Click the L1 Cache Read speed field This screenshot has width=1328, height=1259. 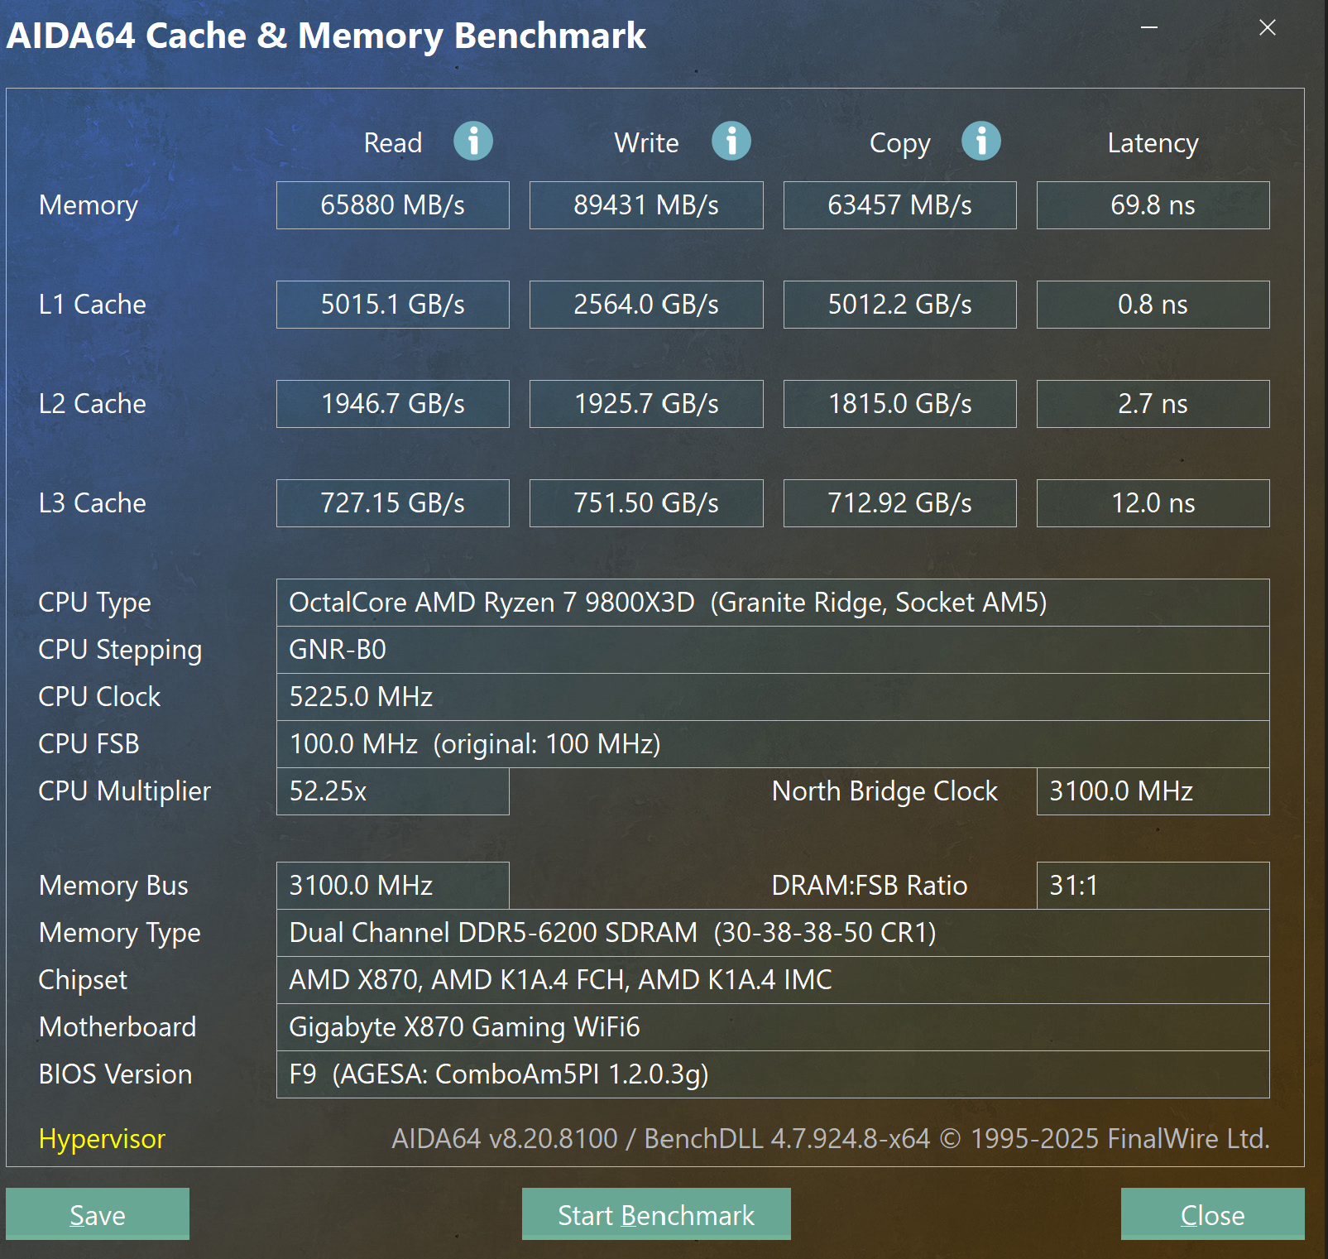pos(392,304)
